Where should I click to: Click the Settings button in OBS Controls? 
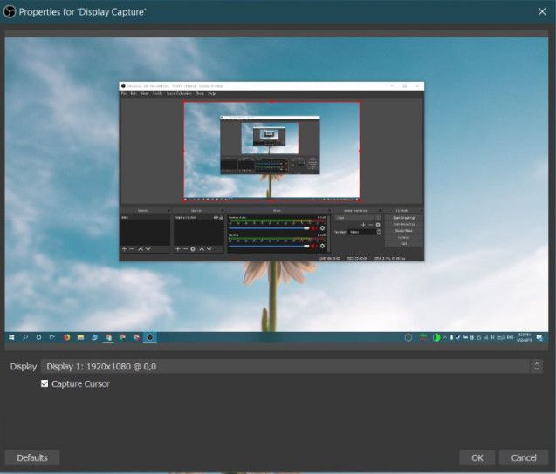404,237
